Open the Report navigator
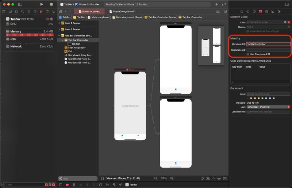Image resolution: width=292 pixels, height=188 pixels. pos(54,11)
